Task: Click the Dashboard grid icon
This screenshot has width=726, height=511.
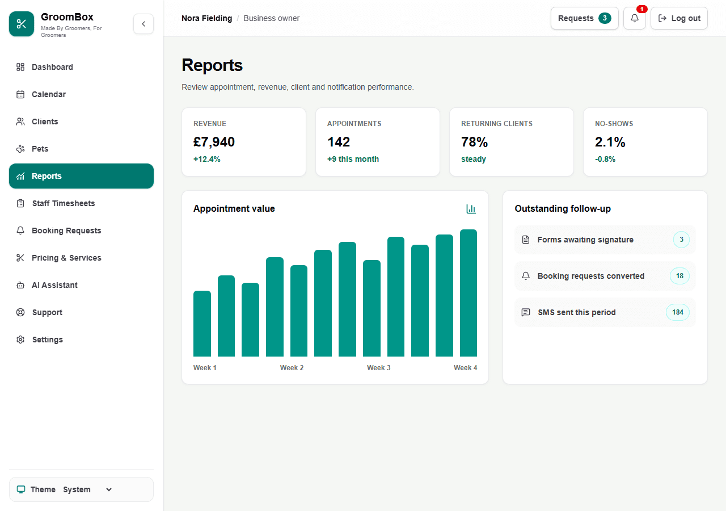Action: pos(20,67)
